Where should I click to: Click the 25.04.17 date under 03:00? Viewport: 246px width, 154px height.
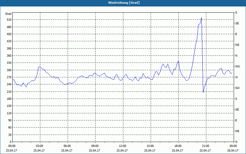(x=39, y=150)
